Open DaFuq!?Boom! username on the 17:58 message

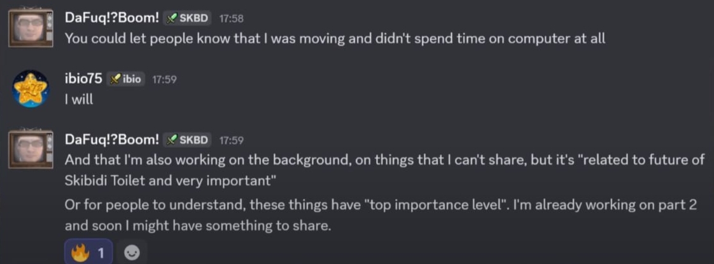(x=112, y=18)
